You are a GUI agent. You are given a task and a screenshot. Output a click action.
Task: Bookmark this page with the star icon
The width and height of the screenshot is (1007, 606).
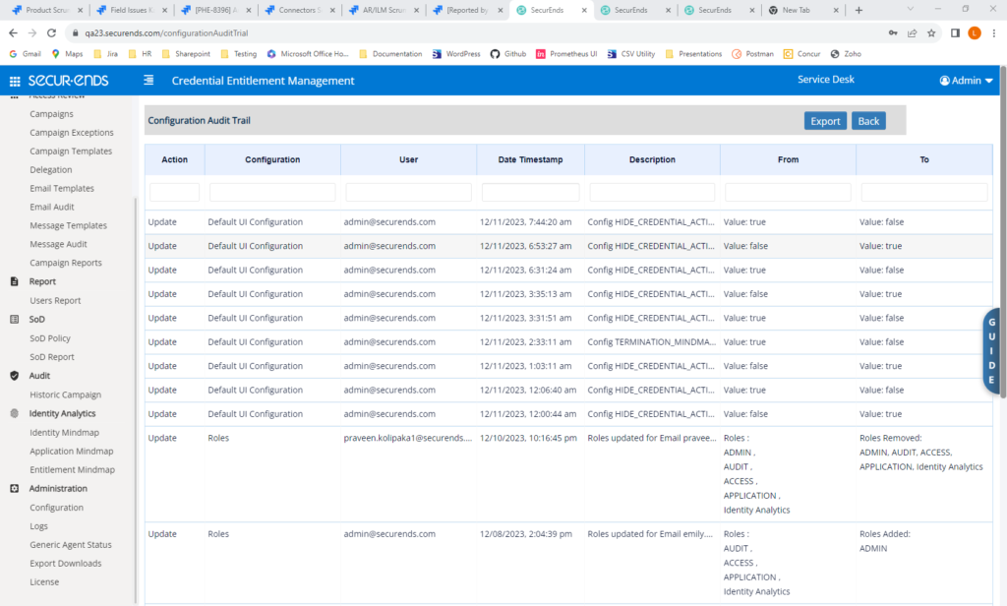click(x=931, y=32)
